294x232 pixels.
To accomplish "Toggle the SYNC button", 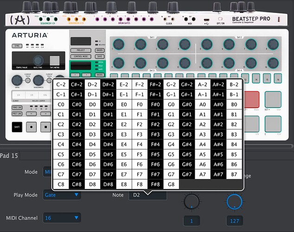I will [x=17, y=46].
